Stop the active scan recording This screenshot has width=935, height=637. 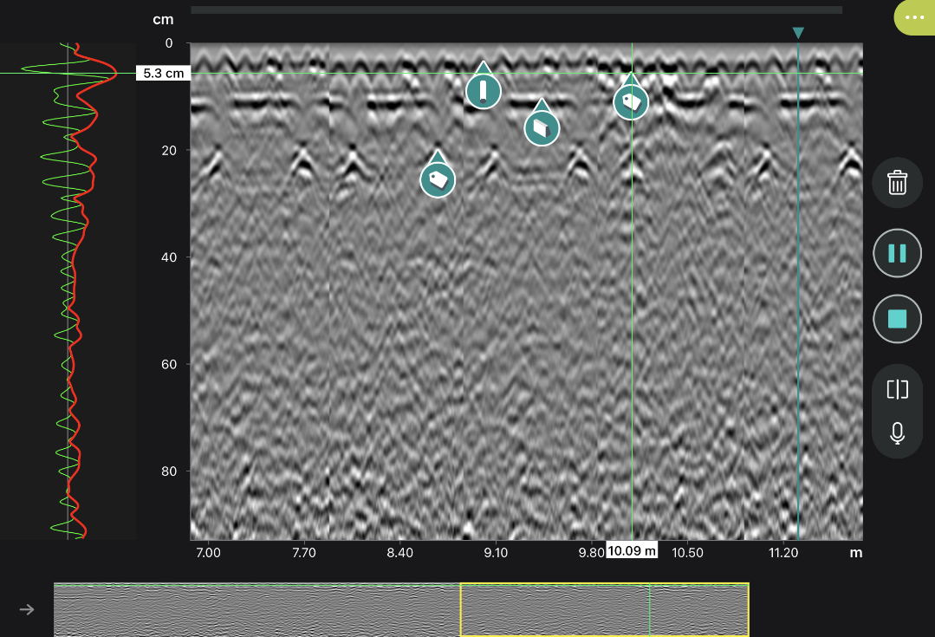tap(897, 318)
